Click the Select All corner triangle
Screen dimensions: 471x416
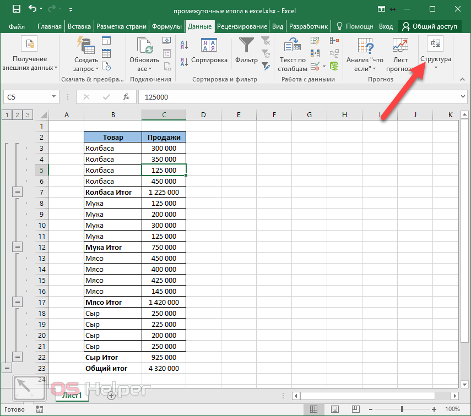point(44,115)
